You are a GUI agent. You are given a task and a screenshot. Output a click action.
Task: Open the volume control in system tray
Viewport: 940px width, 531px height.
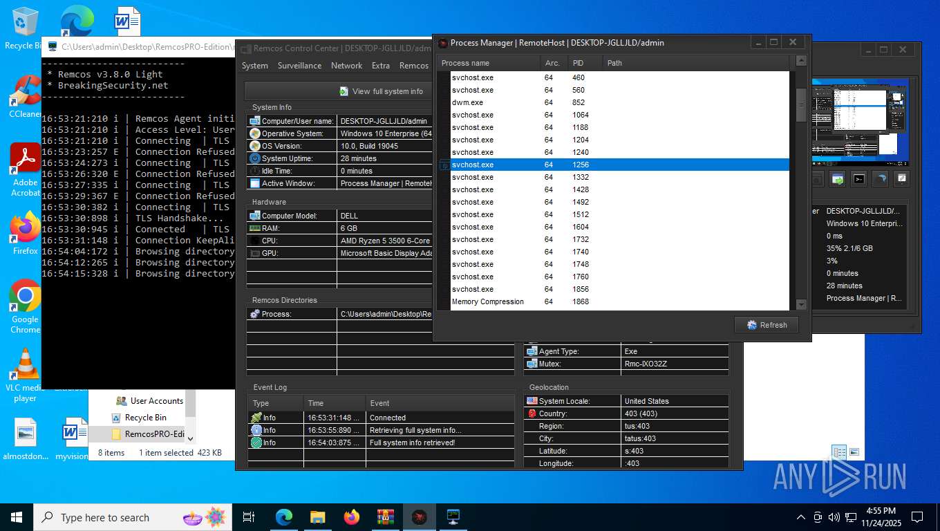click(834, 516)
